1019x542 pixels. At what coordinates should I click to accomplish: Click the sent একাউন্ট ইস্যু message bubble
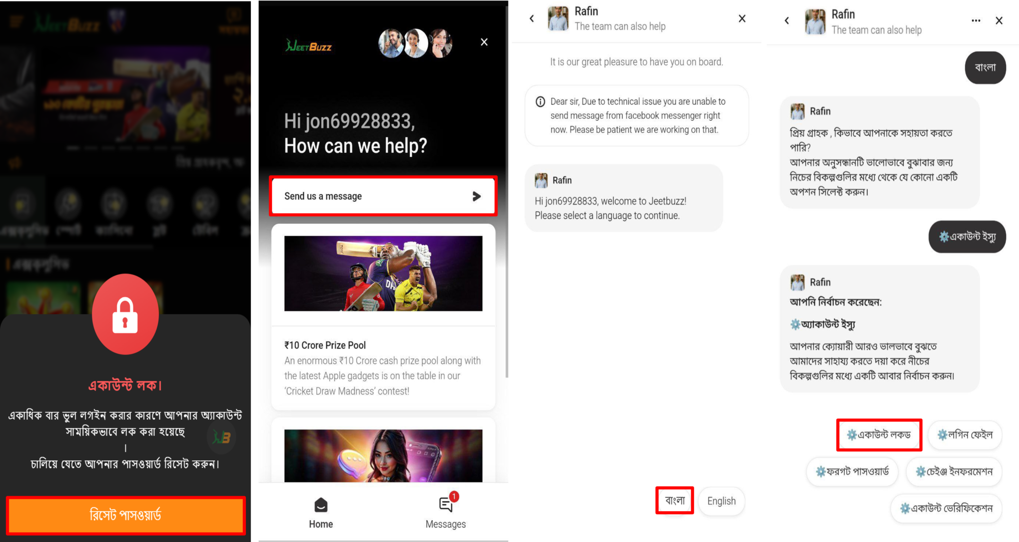point(967,237)
